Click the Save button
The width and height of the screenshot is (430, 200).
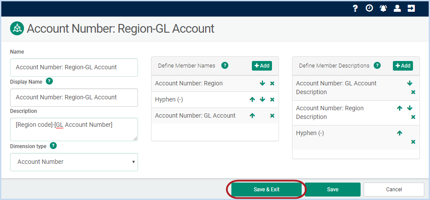[x=333, y=190]
